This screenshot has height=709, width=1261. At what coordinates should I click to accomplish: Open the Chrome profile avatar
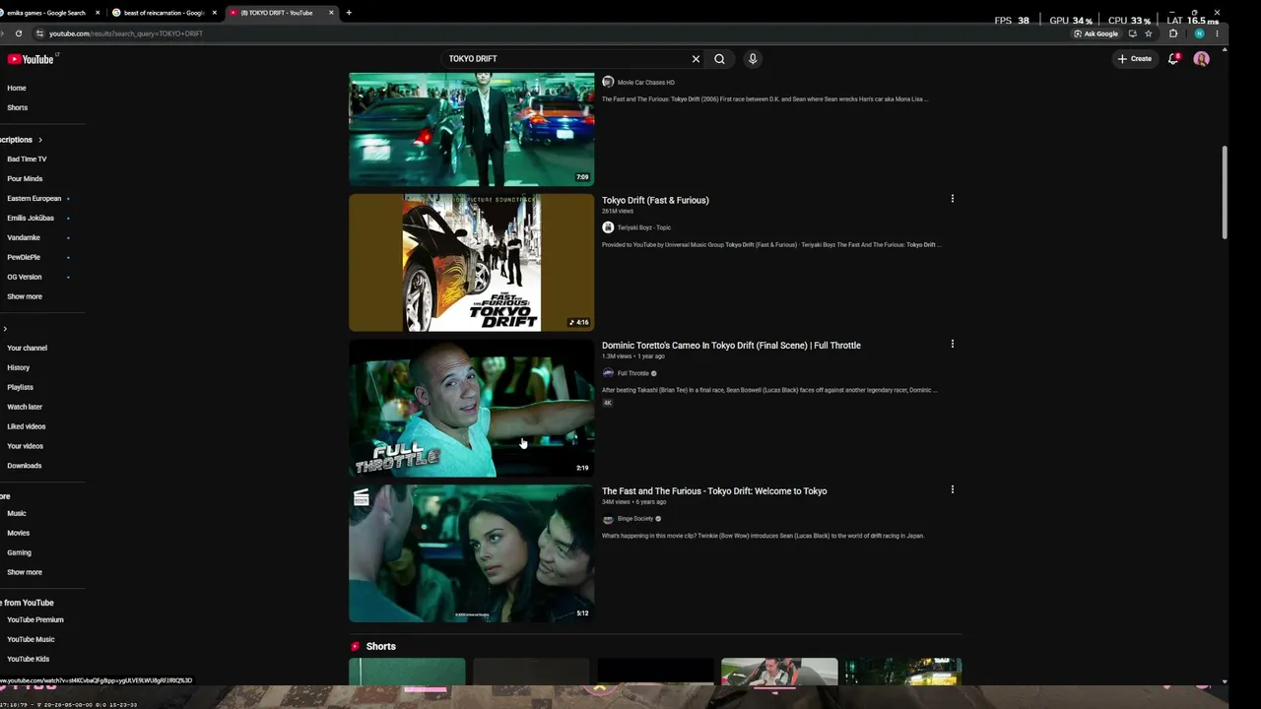pyautogui.click(x=1199, y=33)
